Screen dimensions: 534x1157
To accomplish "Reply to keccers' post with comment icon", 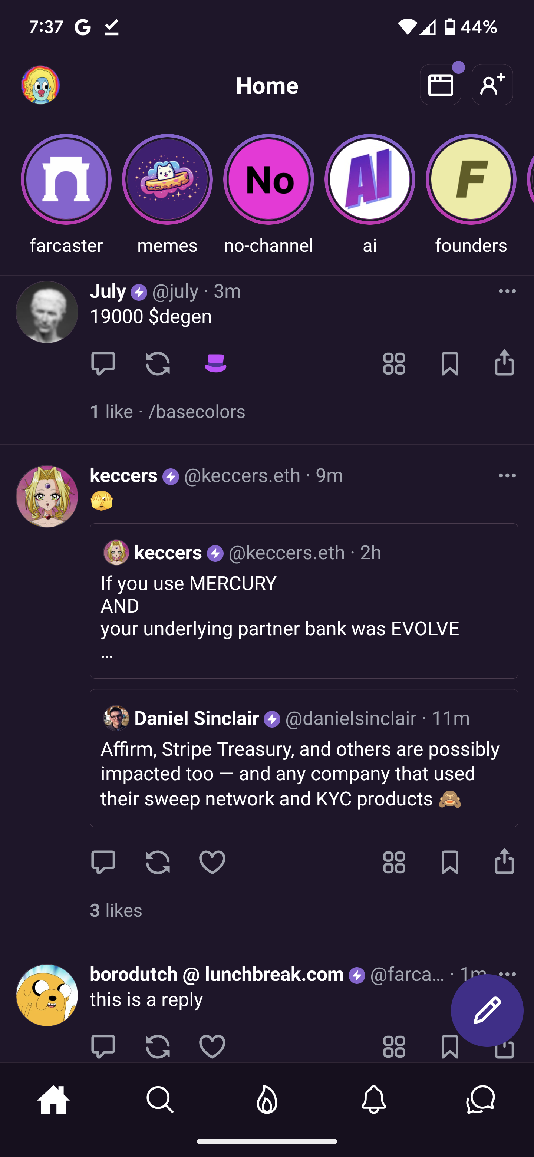I will [103, 862].
